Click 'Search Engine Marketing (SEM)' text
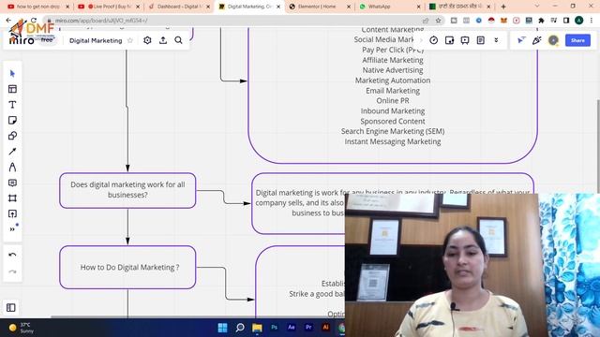Viewport: 600px width, 337px height. click(x=393, y=131)
